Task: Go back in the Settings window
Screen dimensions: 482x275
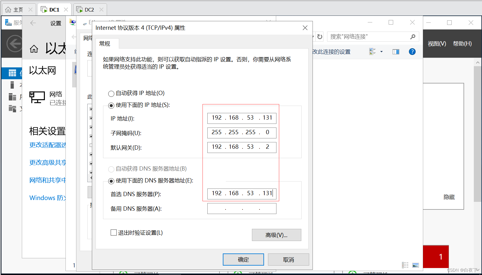Action: (33, 23)
